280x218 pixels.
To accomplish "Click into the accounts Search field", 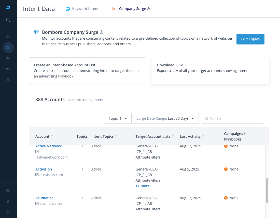I will point(232,118).
